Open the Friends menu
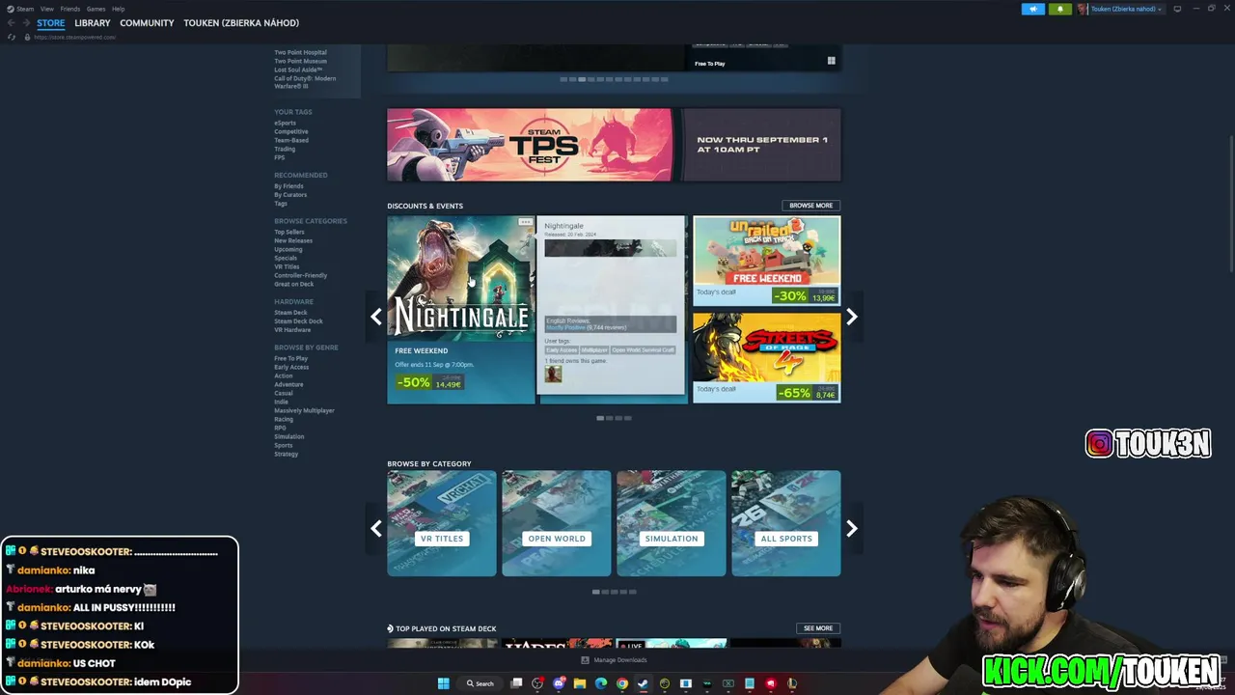The height and width of the screenshot is (695, 1235). click(70, 9)
